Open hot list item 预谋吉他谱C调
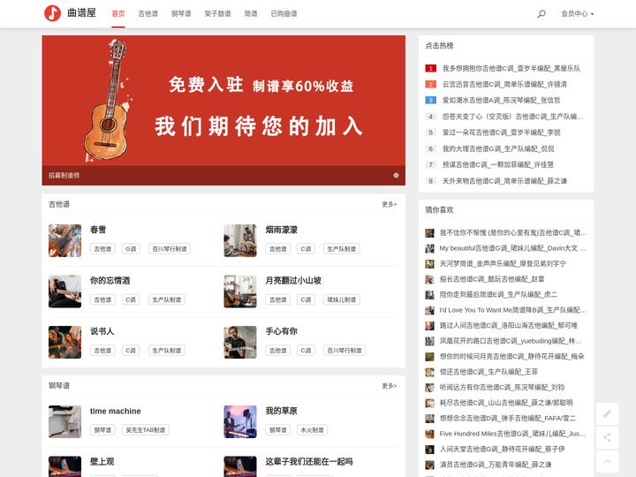636x477 pixels. click(x=497, y=164)
